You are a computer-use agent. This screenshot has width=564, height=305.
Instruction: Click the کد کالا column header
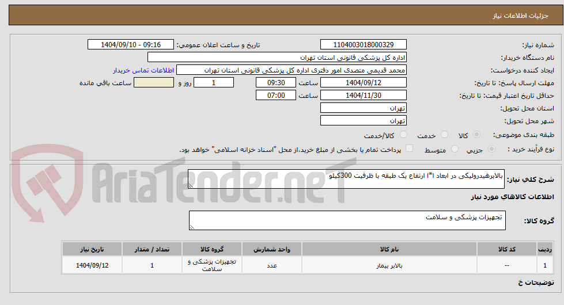[x=507, y=249]
